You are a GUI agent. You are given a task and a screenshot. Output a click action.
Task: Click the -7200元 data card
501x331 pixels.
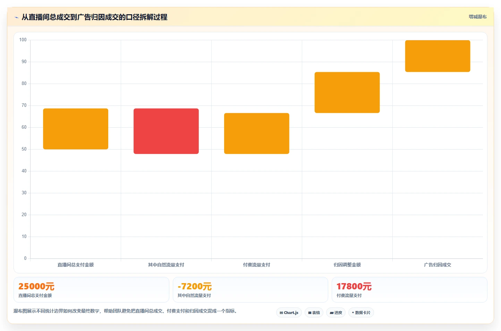coord(250,290)
